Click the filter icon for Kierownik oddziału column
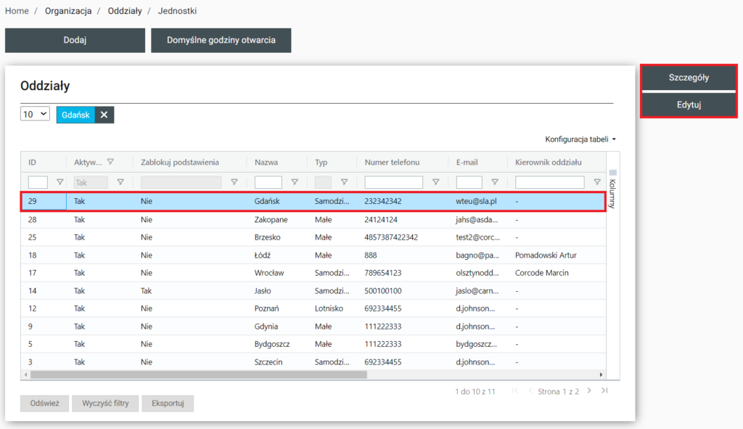 point(597,183)
